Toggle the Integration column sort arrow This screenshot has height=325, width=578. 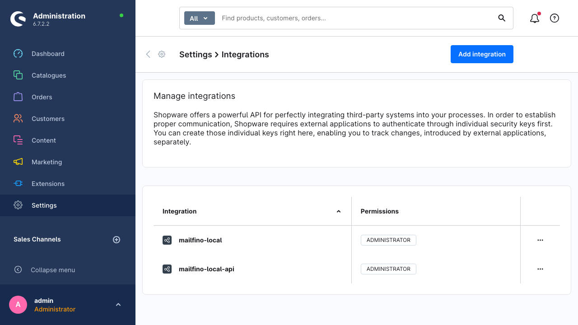point(339,211)
